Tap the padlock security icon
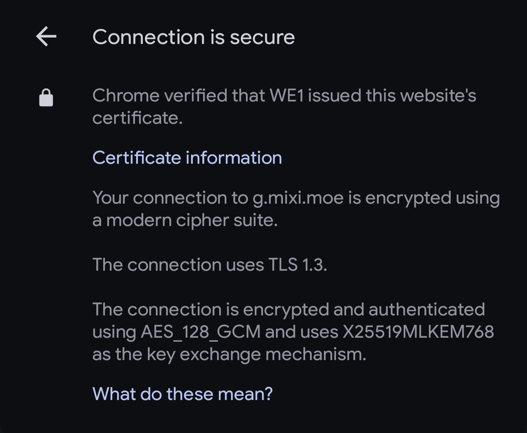 (46, 97)
